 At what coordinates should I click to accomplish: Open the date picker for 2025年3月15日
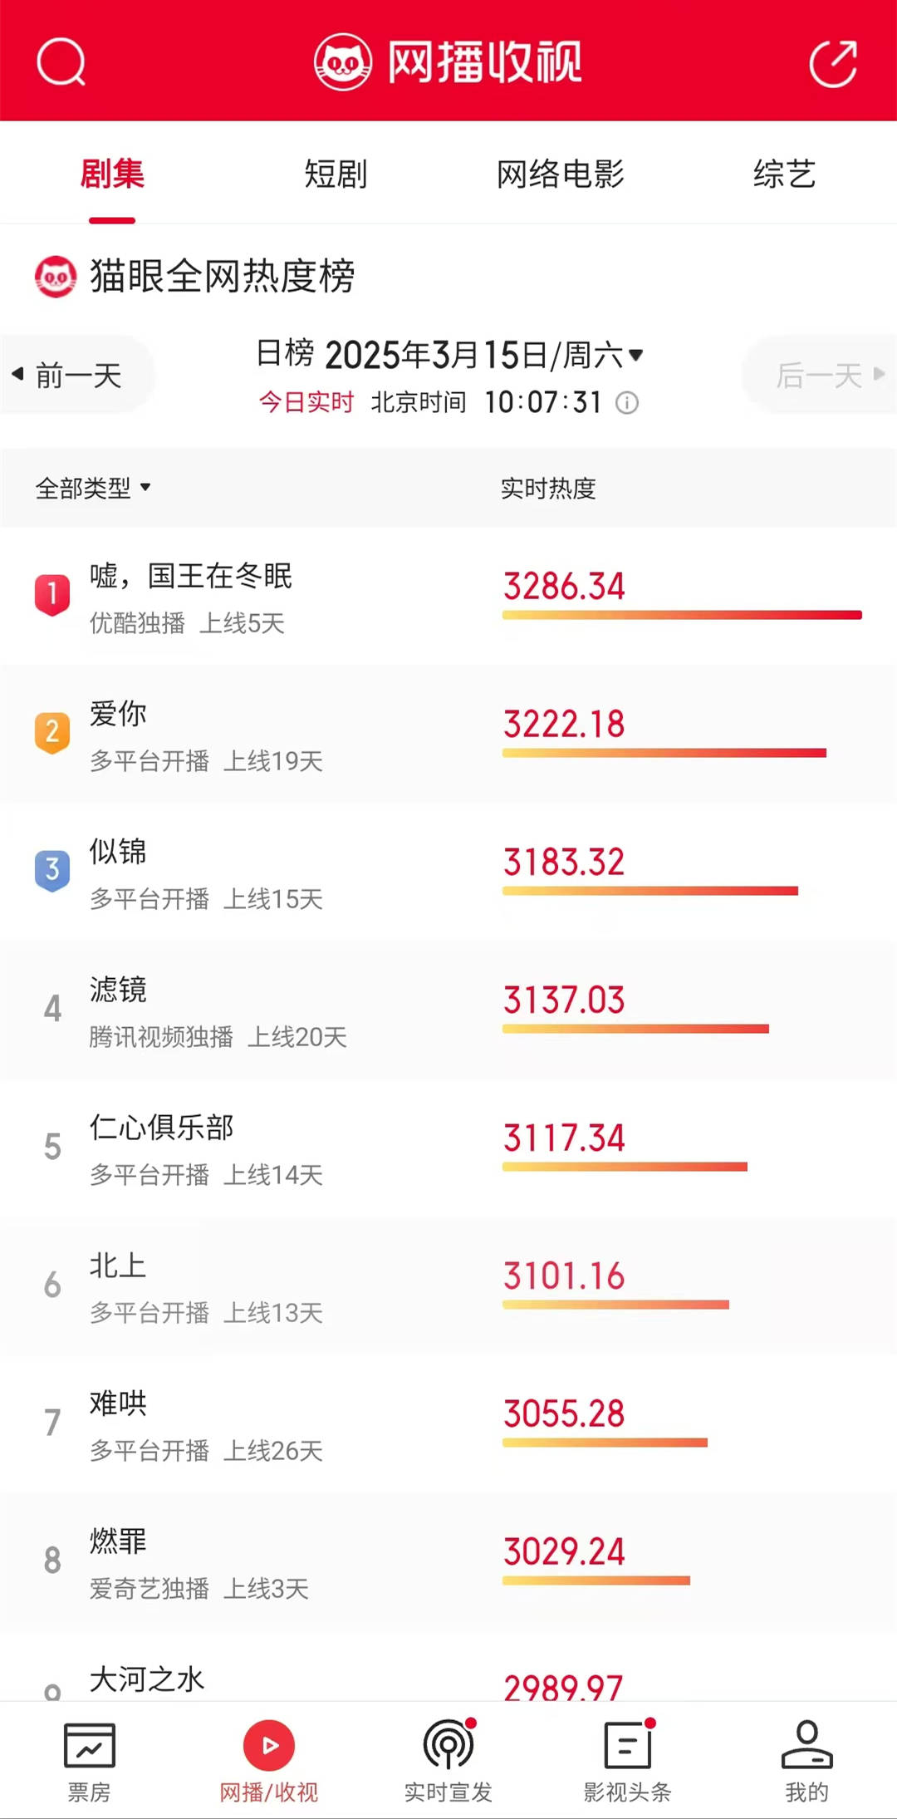click(450, 356)
